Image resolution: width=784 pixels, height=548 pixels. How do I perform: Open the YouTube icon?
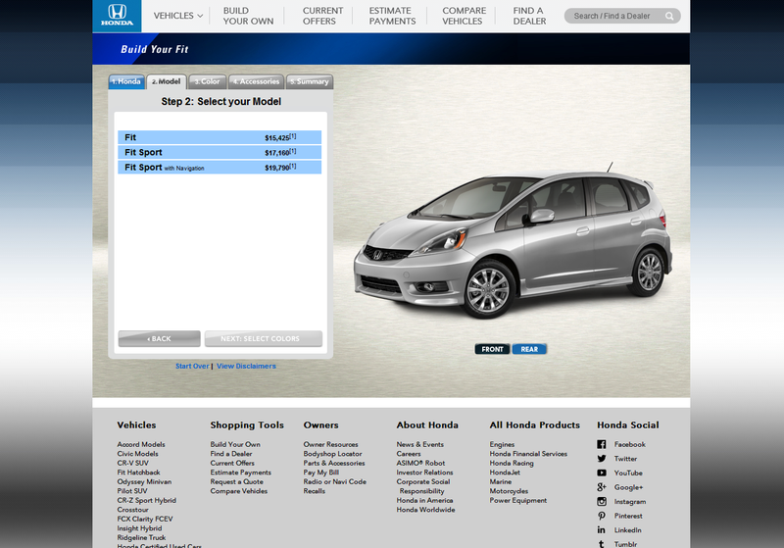[602, 473]
